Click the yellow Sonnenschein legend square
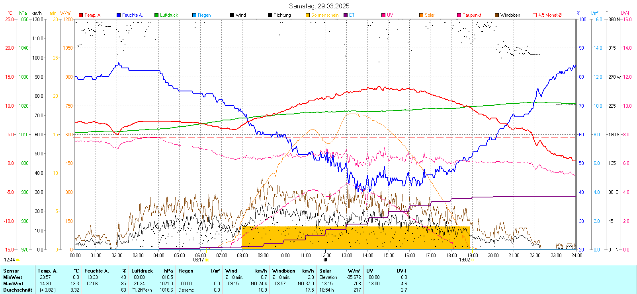Viewport: 637px width, 294px height. (308, 15)
